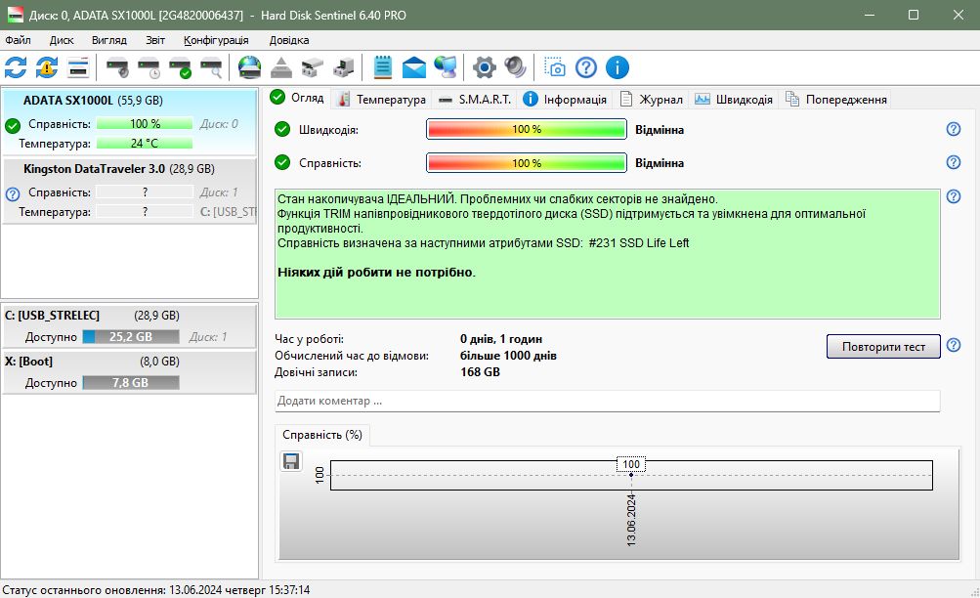The image size is (980, 598).
Task: Open the Конфігурація menu
Action: [216, 40]
